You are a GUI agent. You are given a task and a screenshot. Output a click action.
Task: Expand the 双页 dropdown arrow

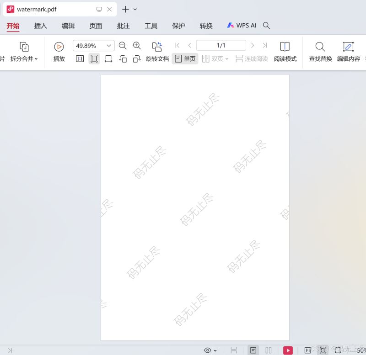coord(226,59)
